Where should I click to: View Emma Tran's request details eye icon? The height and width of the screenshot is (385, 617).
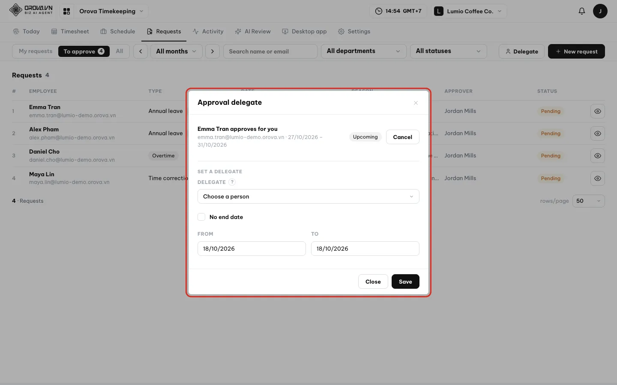tap(597, 111)
